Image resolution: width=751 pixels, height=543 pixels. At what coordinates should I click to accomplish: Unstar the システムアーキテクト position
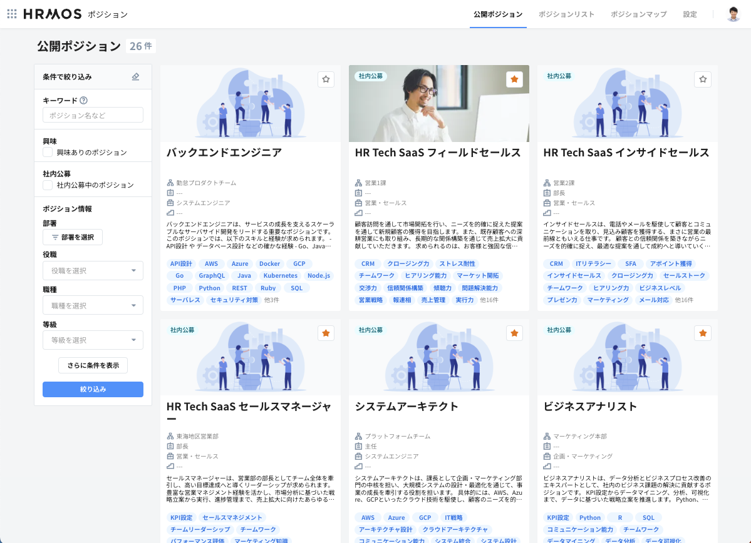[514, 333]
